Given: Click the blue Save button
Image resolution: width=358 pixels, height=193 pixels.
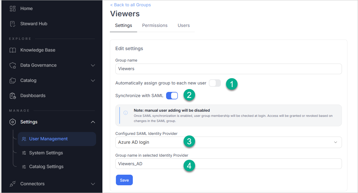Looking at the screenshot, I should (124, 180).
